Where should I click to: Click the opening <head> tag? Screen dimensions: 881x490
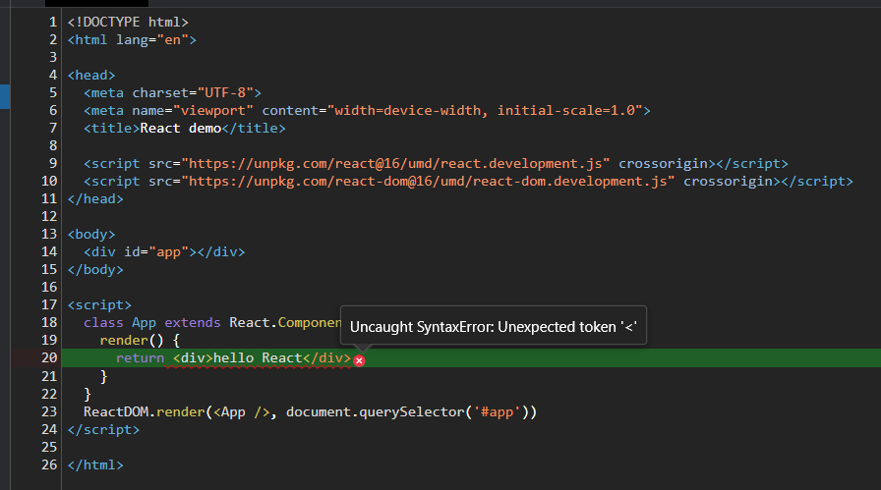[91, 76]
